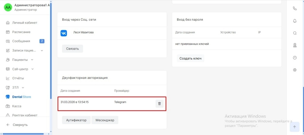
Task: Delete the Telegram two-factor entry
Action: coord(159,104)
